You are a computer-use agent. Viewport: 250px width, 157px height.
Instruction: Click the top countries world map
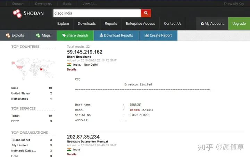point(33,69)
